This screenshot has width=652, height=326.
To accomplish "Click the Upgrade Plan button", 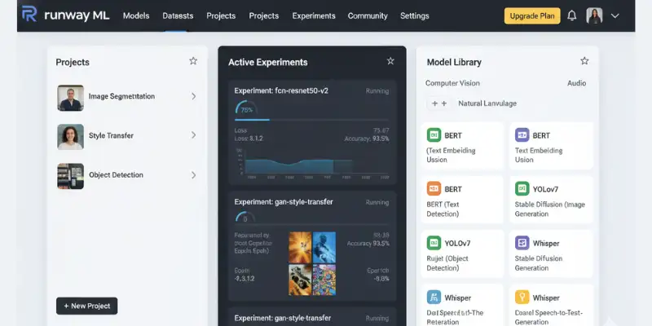I will point(532,15).
